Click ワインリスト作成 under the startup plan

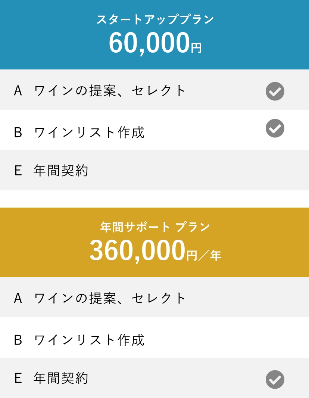click(89, 133)
